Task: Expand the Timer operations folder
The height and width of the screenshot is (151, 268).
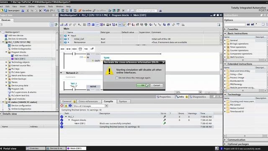Action: point(225,47)
